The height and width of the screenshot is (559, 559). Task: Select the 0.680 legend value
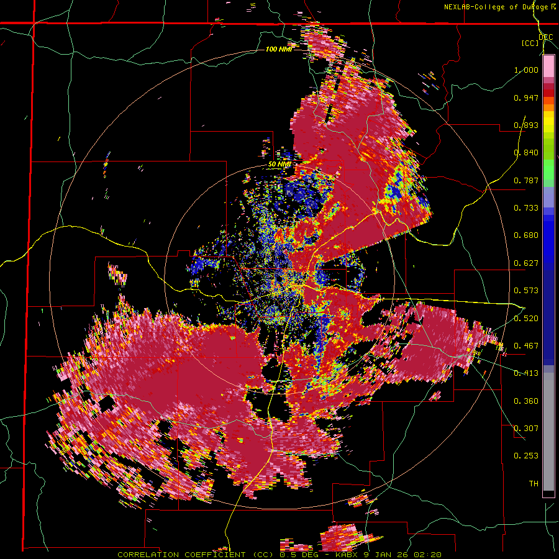(526, 235)
